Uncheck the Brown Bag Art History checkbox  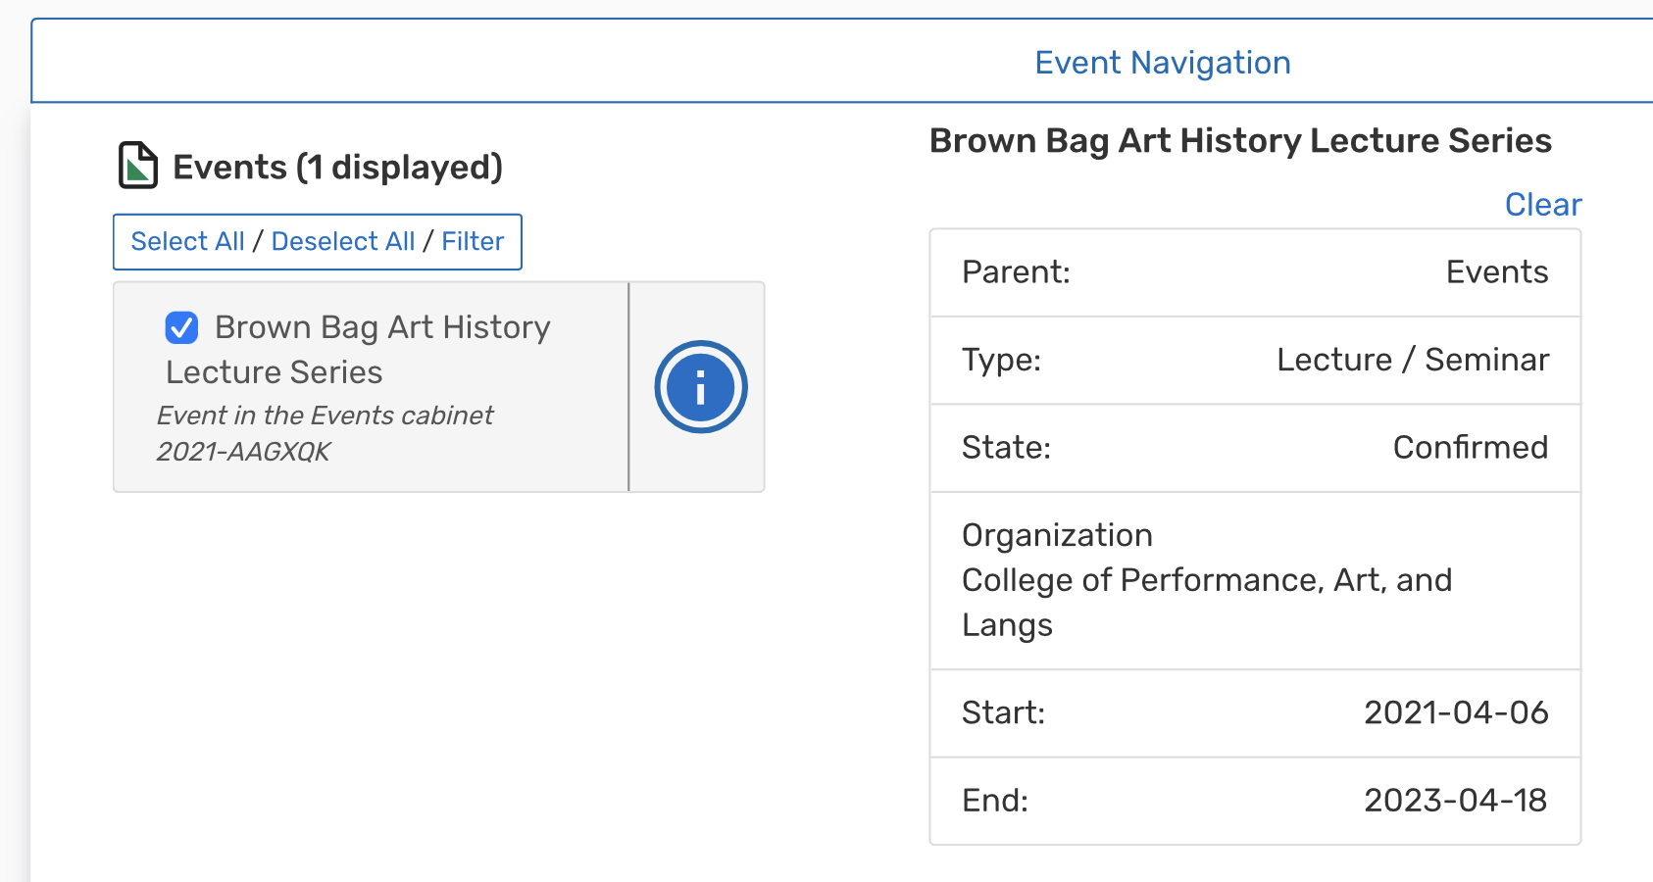tap(182, 327)
